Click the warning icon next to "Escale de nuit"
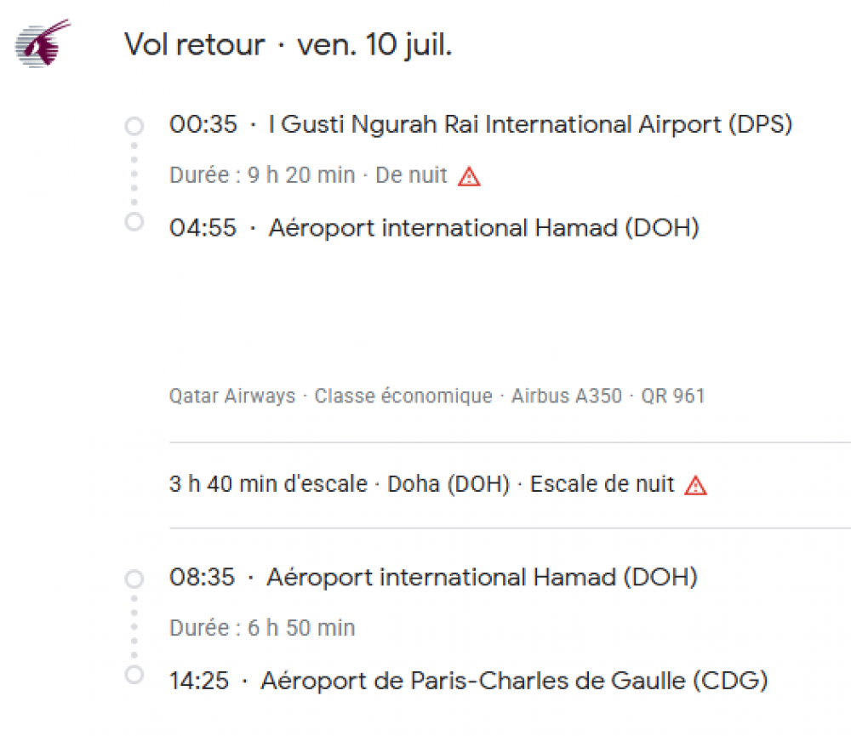The width and height of the screenshot is (851, 736). 696,485
